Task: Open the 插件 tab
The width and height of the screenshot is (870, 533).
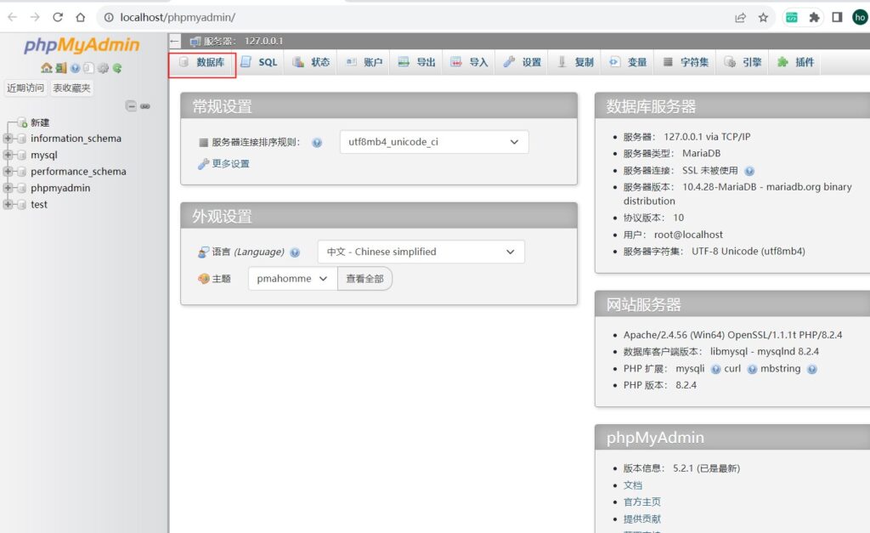Action: pyautogui.click(x=795, y=62)
